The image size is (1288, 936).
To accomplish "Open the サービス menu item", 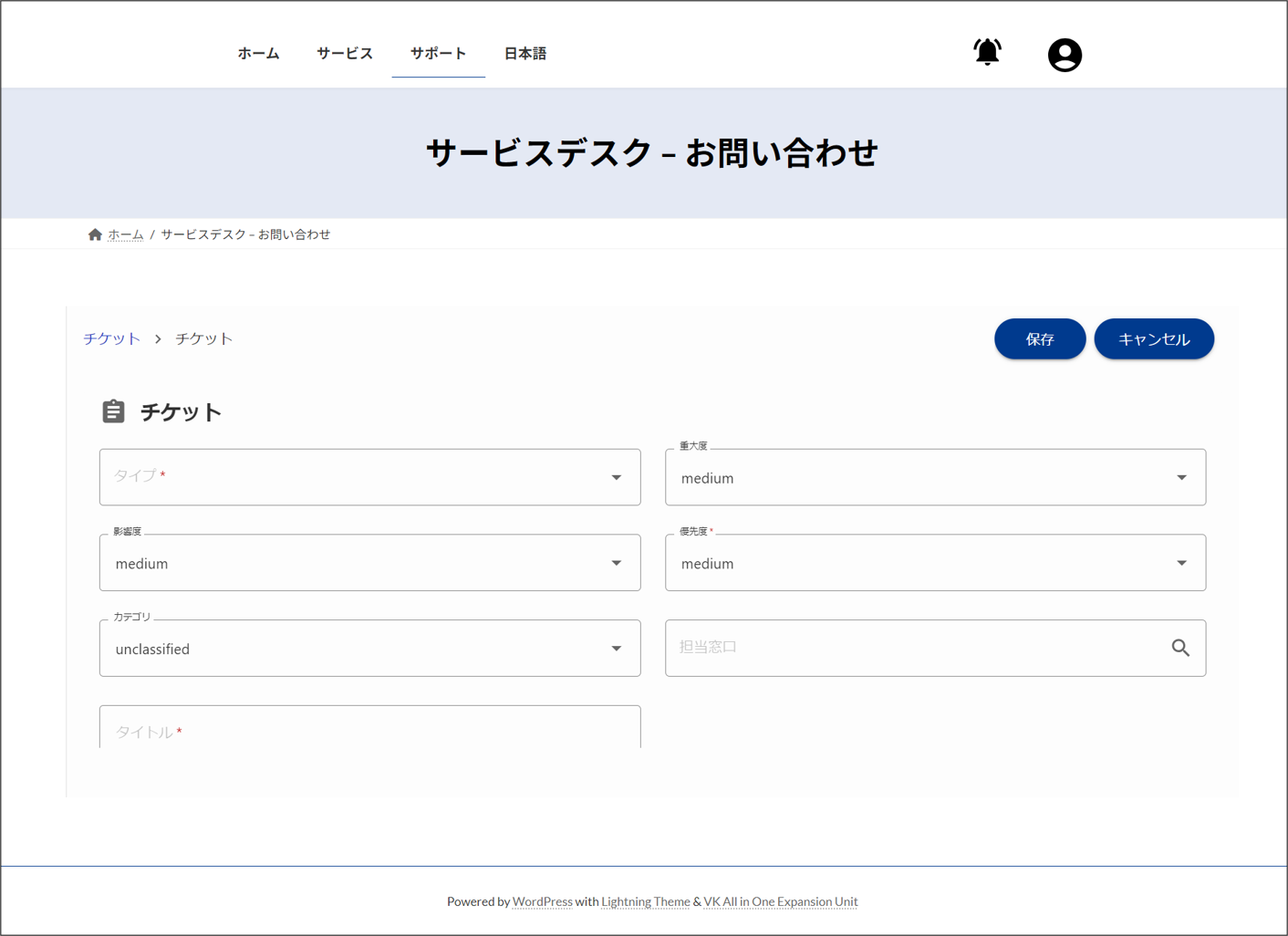I will coord(345,54).
